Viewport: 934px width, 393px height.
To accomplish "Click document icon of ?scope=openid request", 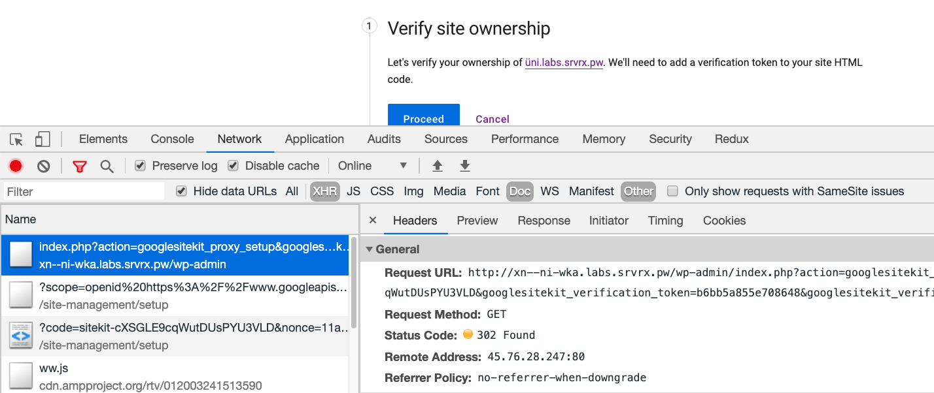I will (20, 296).
